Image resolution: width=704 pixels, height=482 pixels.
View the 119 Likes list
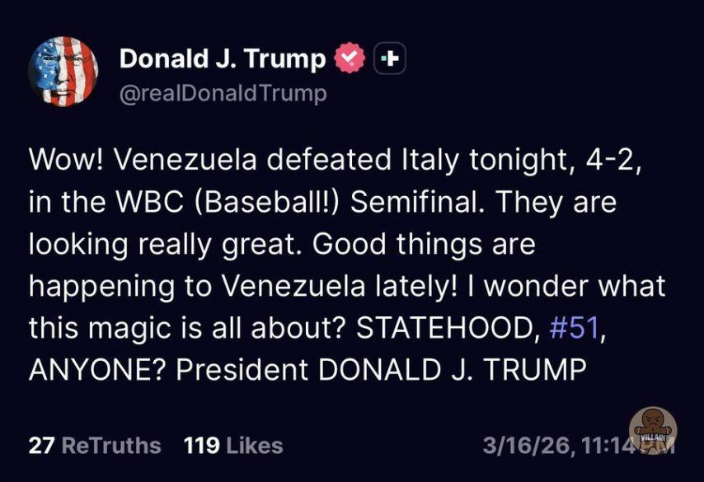pos(233,446)
